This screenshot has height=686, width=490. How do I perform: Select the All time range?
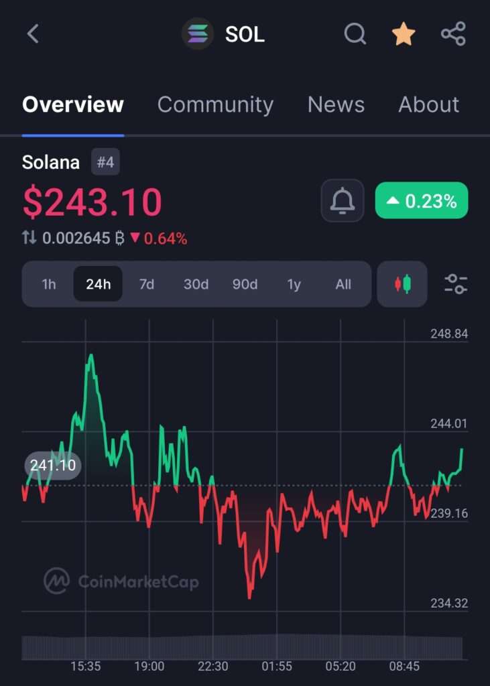[343, 284]
